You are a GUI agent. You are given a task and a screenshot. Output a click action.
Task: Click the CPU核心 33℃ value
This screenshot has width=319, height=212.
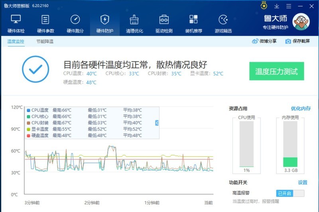pyautogui.click(x=134, y=74)
